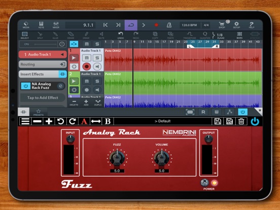Viewport: 280px width, 210px height.
Task: Open the Quantize function
Action: point(205,36)
